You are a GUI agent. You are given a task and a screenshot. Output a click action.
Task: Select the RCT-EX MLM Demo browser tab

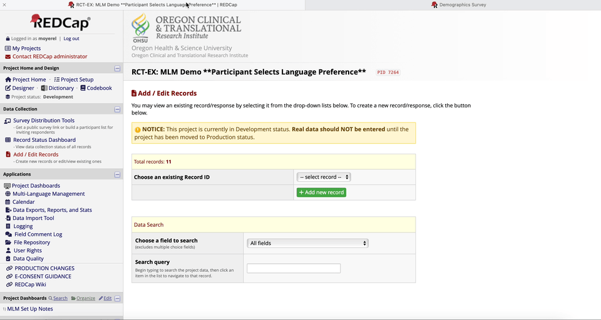[x=153, y=5]
